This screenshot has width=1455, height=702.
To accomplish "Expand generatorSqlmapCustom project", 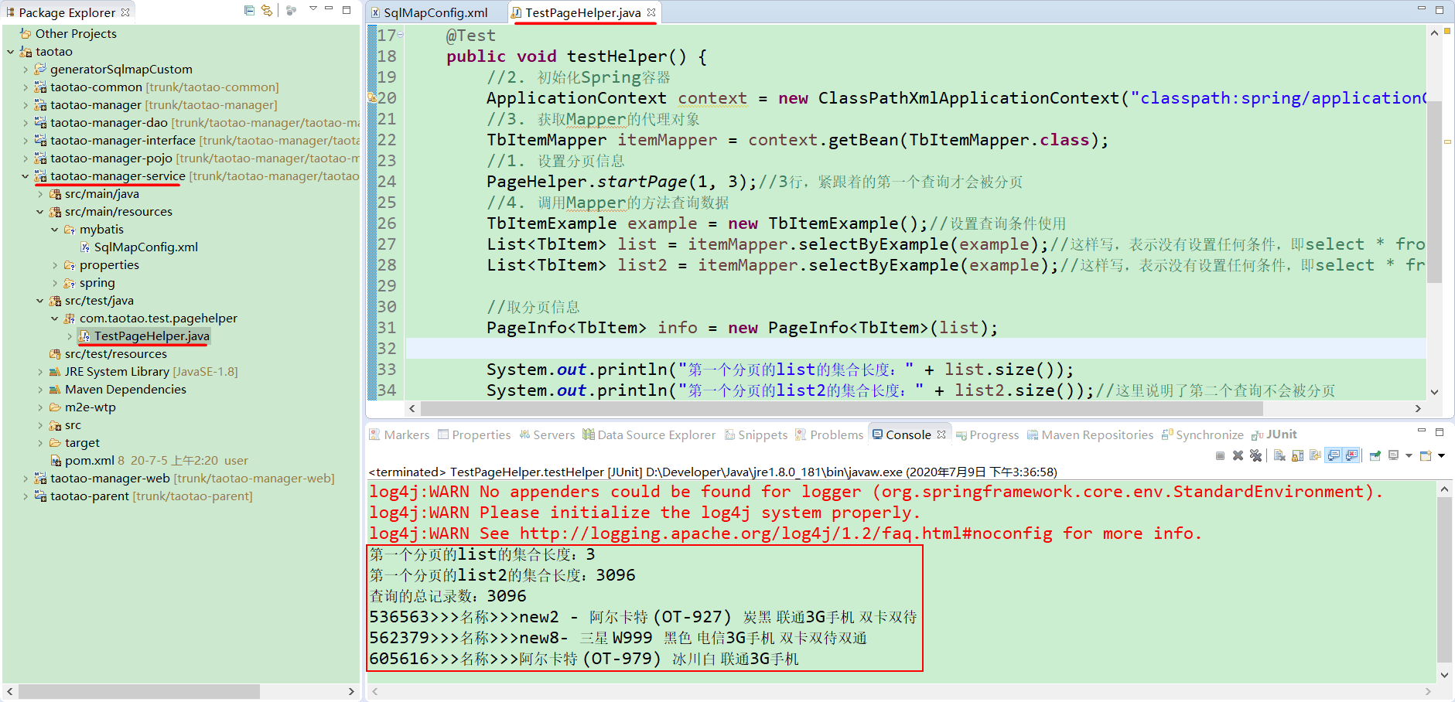I will (25, 70).
